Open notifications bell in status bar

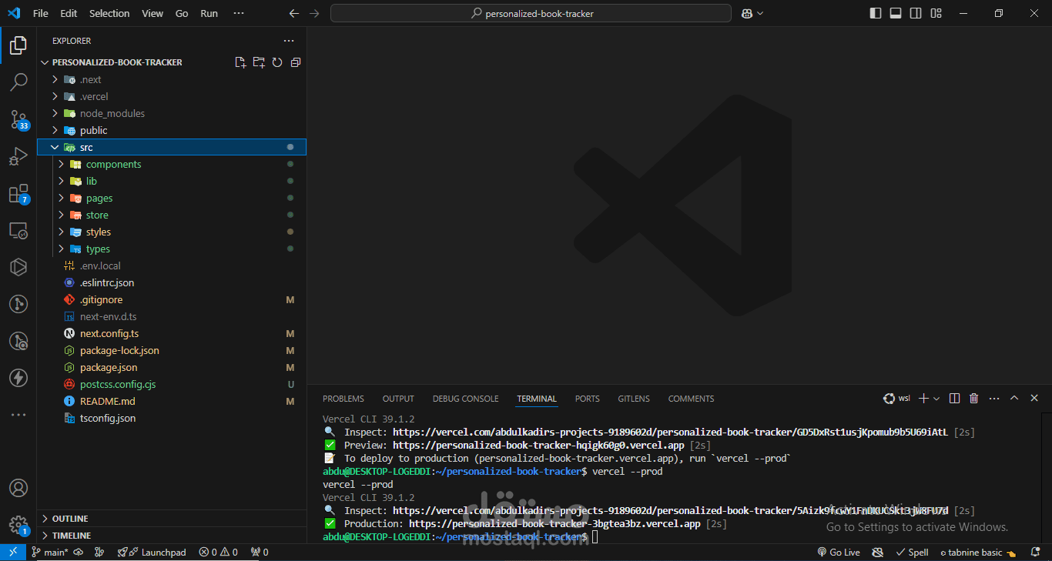click(1037, 553)
